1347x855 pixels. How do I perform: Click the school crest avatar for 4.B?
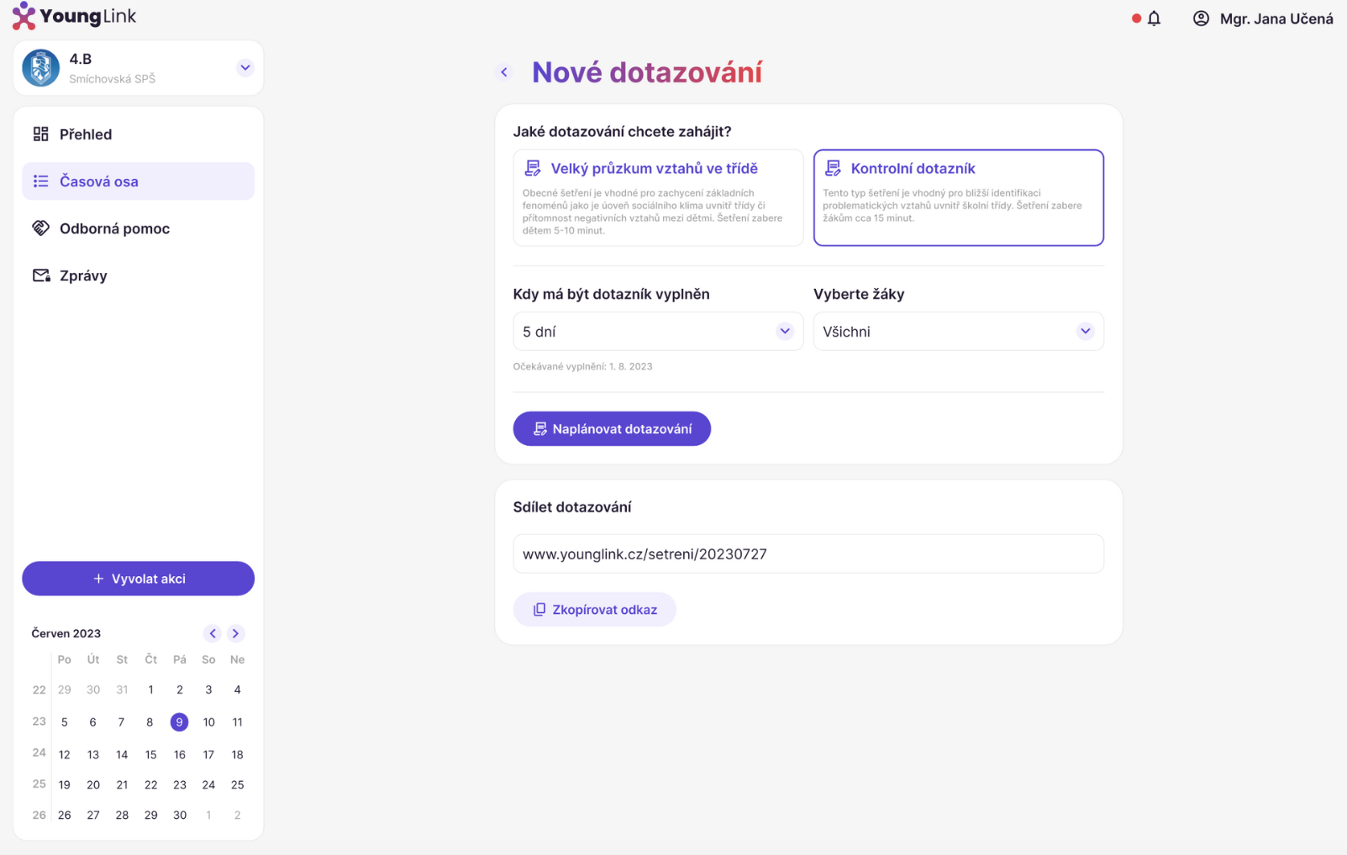click(x=40, y=68)
